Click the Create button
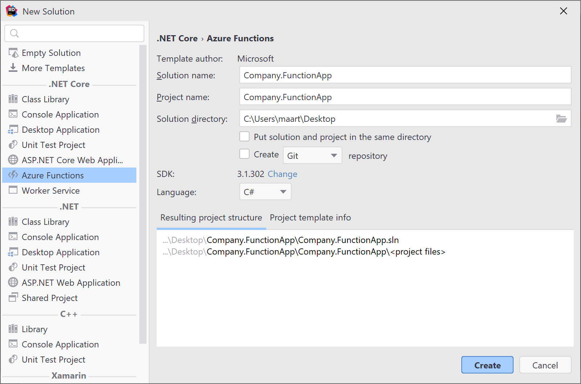The width and height of the screenshot is (581, 384). [x=487, y=365]
